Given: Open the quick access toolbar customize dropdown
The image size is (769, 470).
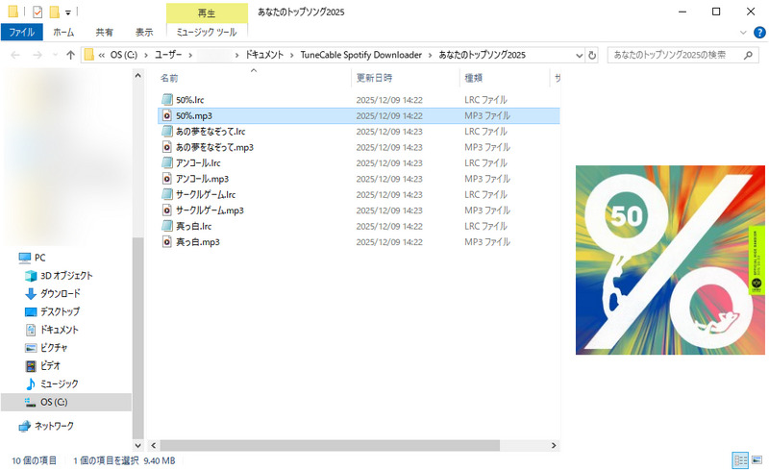Looking at the screenshot, I should [68, 12].
